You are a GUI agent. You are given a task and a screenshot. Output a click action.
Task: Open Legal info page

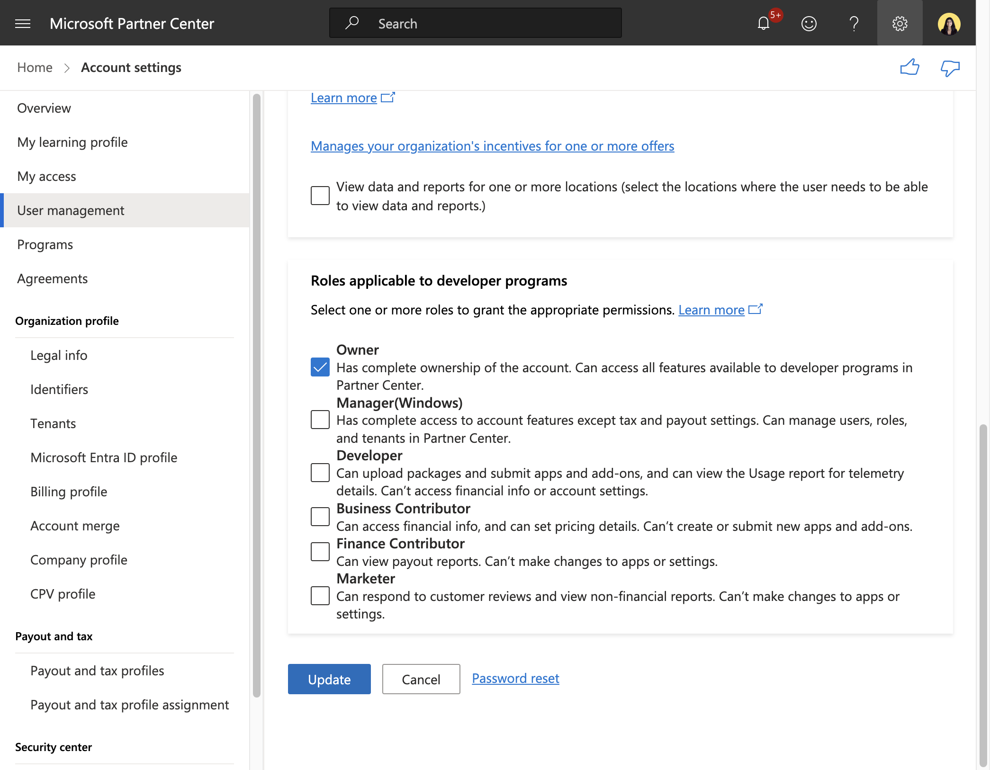[59, 355]
